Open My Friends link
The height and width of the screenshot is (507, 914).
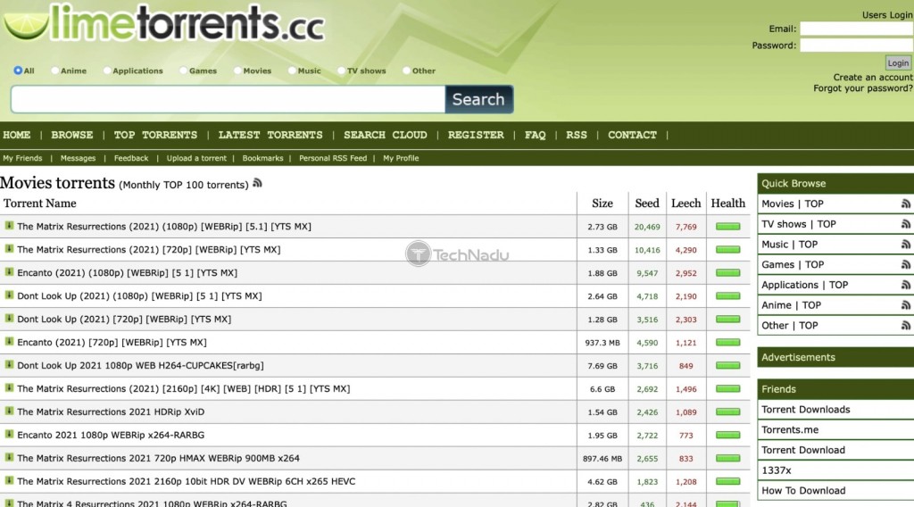(x=22, y=158)
